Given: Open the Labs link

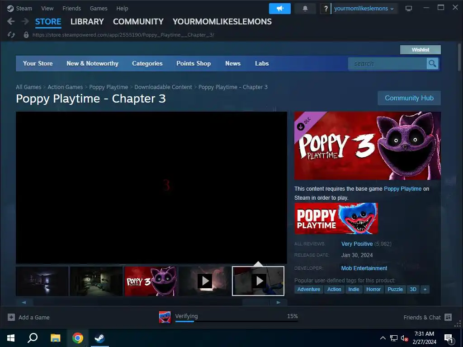Looking at the screenshot, I should coord(262,63).
